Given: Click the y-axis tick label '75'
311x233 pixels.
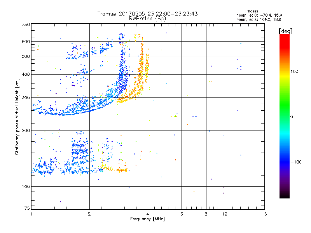Looking at the screenshot, I should point(27,208).
